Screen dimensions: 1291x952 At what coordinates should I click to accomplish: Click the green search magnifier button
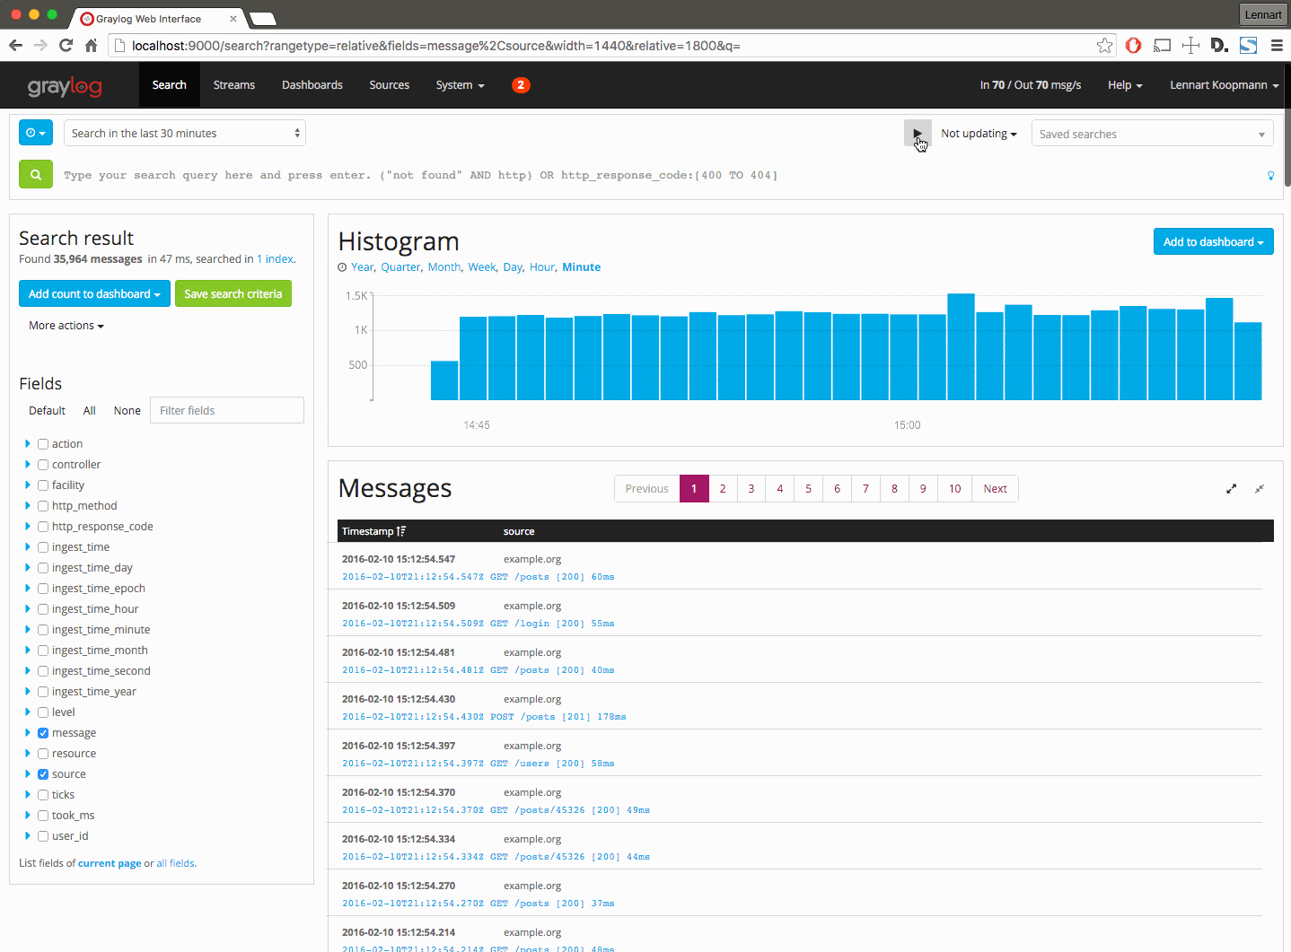pos(36,175)
